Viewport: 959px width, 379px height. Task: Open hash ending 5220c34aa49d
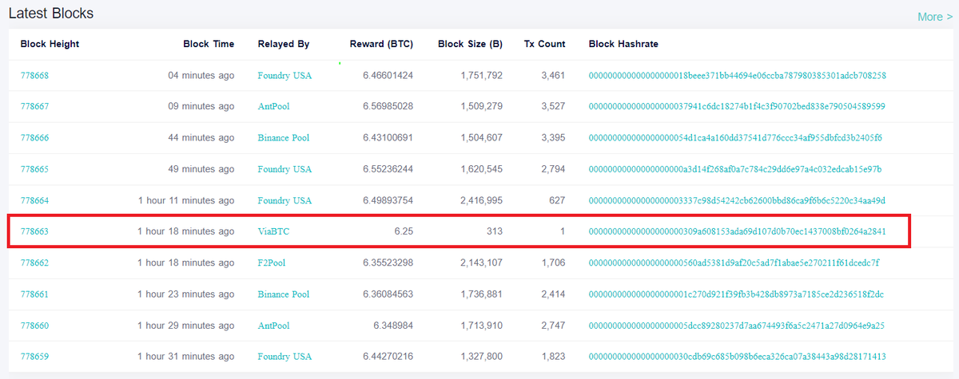click(x=737, y=200)
